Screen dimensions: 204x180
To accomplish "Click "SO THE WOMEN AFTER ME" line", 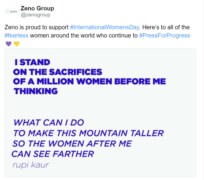I will pyautogui.click(x=72, y=143).
